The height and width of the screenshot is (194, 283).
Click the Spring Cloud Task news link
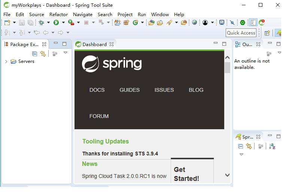pos(124,176)
